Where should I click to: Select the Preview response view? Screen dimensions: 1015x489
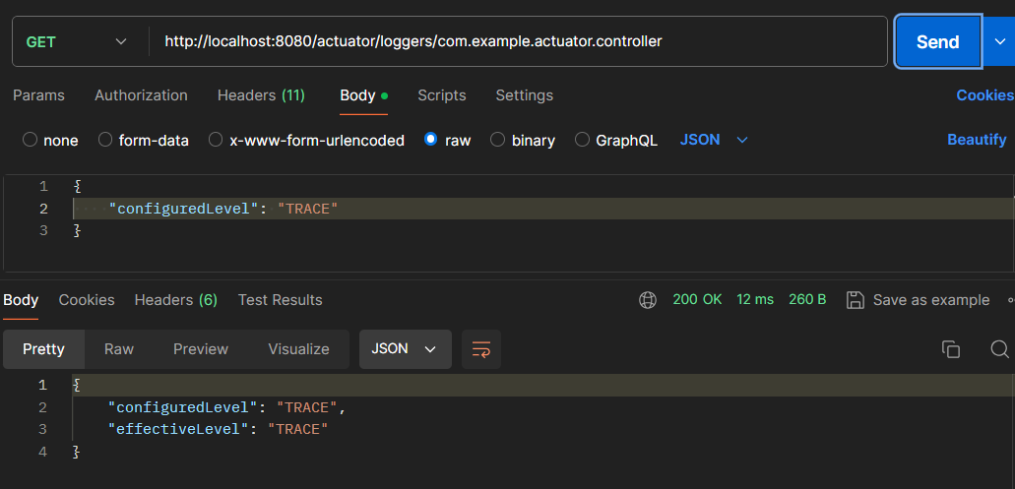201,349
